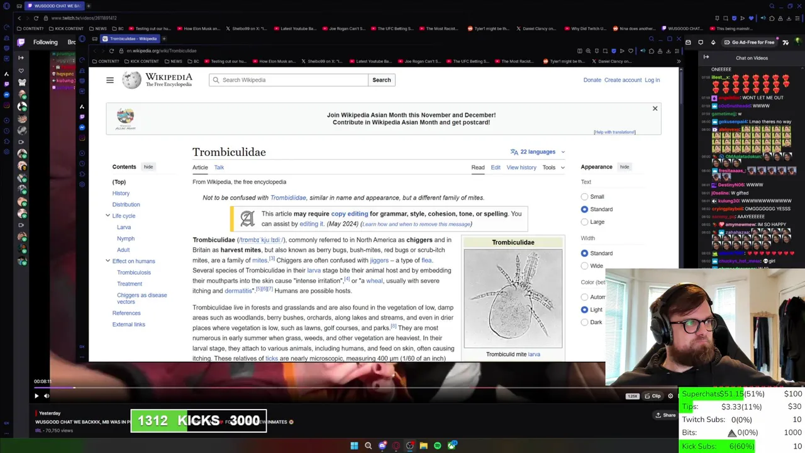The width and height of the screenshot is (805, 453).
Task: Click Following in Twitch navigation
Action: click(x=45, y=42)
